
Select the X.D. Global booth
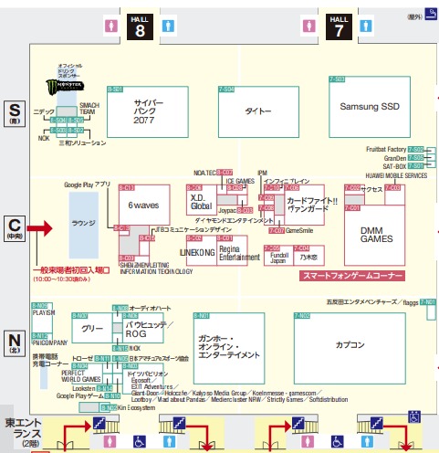[202, 200]
